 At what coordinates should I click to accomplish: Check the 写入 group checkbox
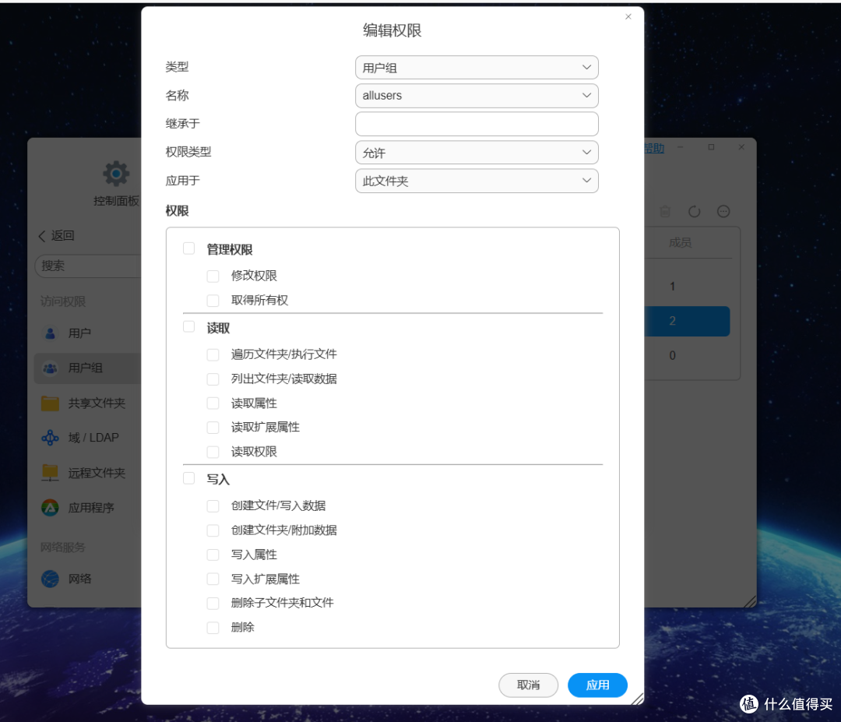(188, 478)
